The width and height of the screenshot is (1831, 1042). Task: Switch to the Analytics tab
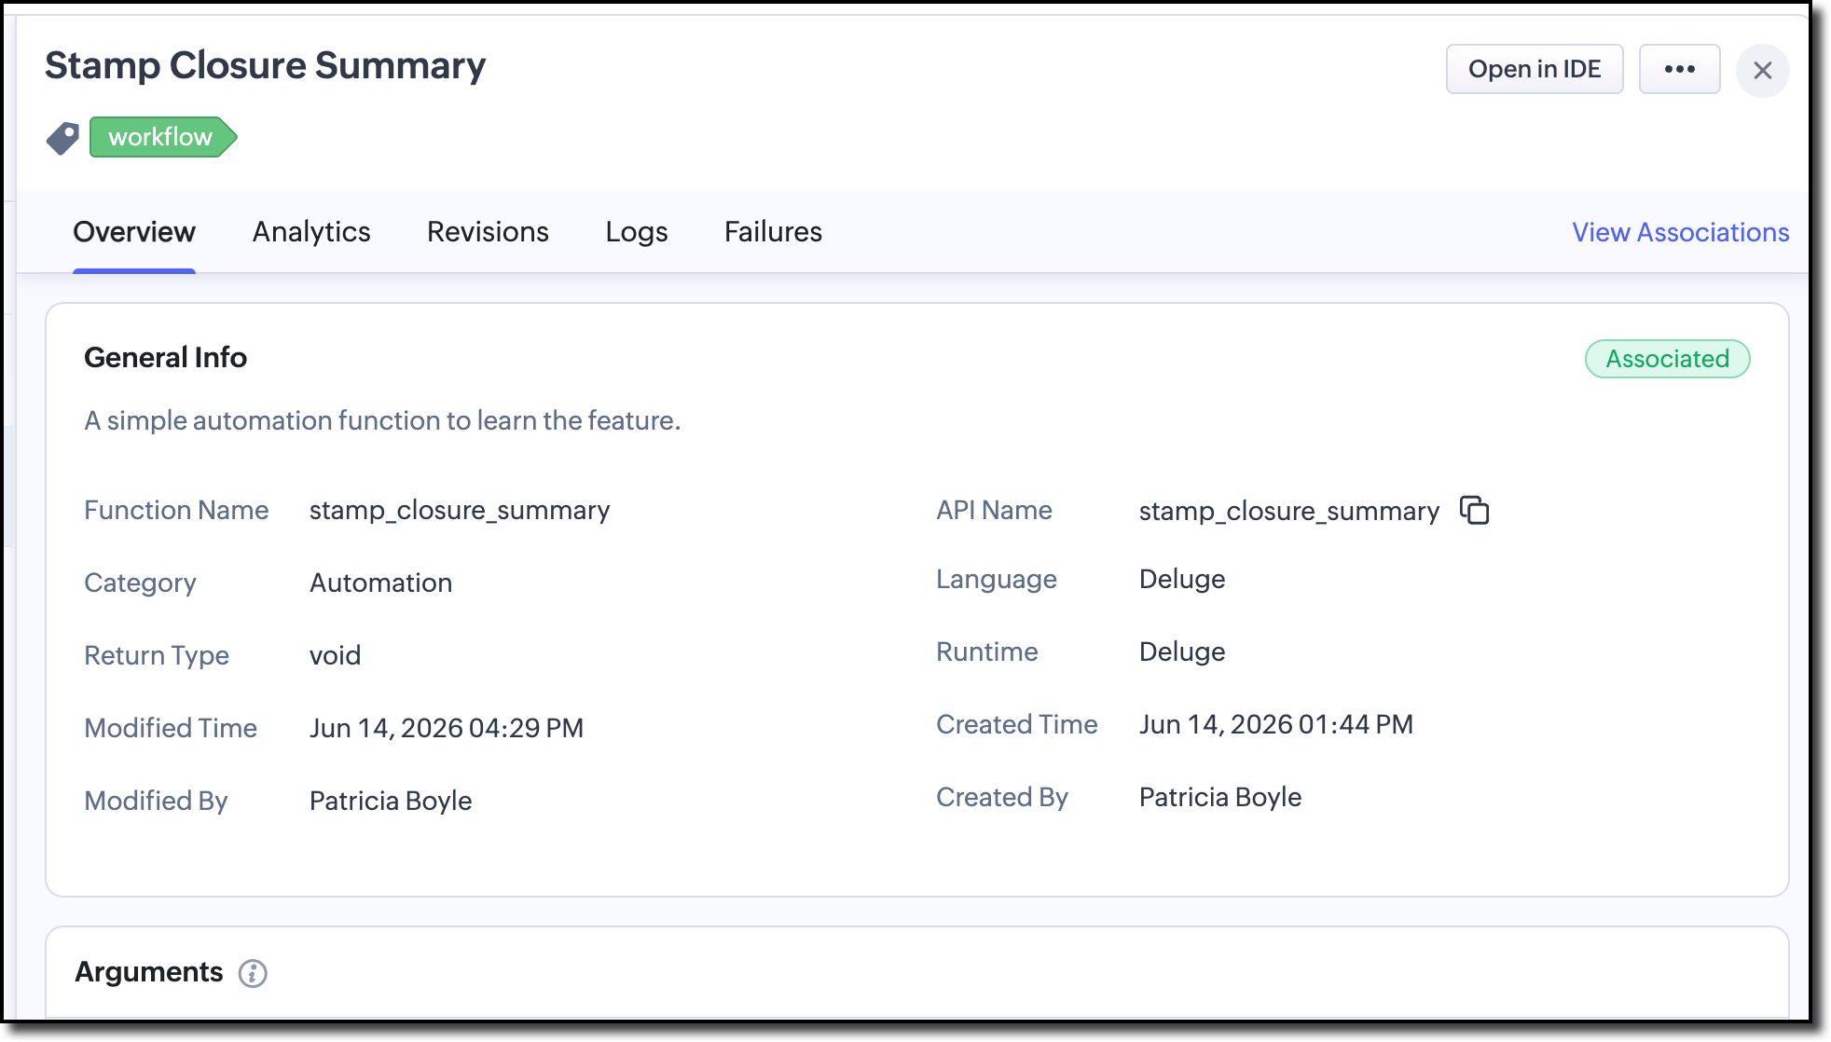coord(311,232)
